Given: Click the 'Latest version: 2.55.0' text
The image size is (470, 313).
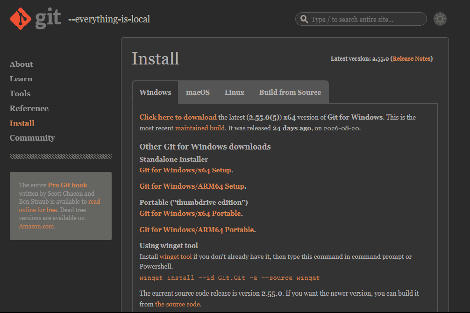Looking at the screenshot, I should click(x=360, y=59).
